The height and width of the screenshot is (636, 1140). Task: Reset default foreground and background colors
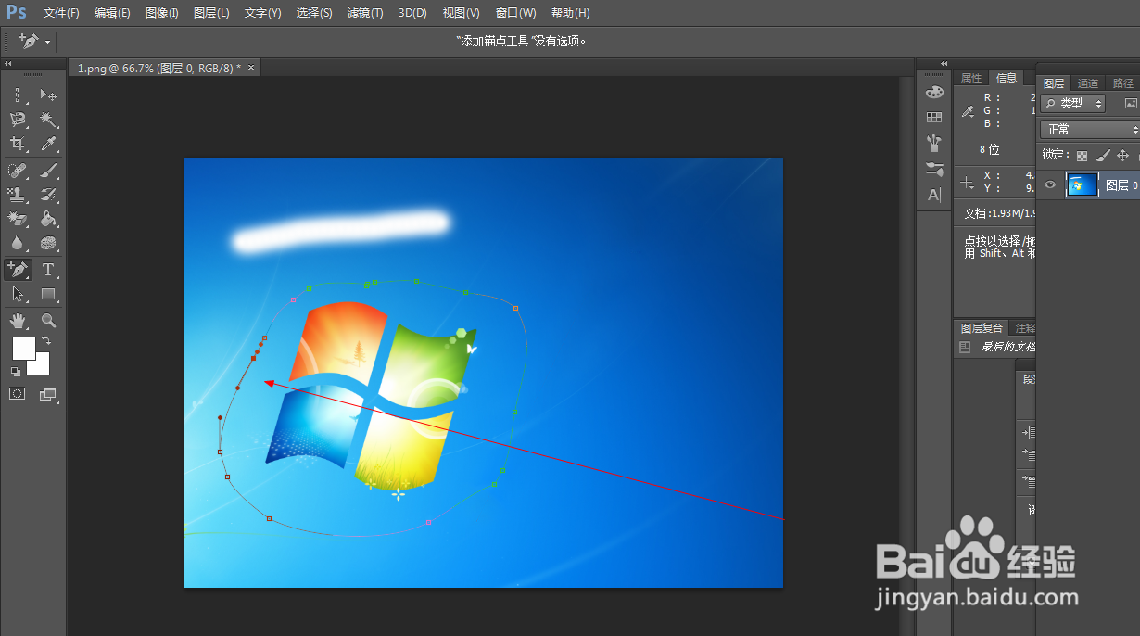point(16,372)
